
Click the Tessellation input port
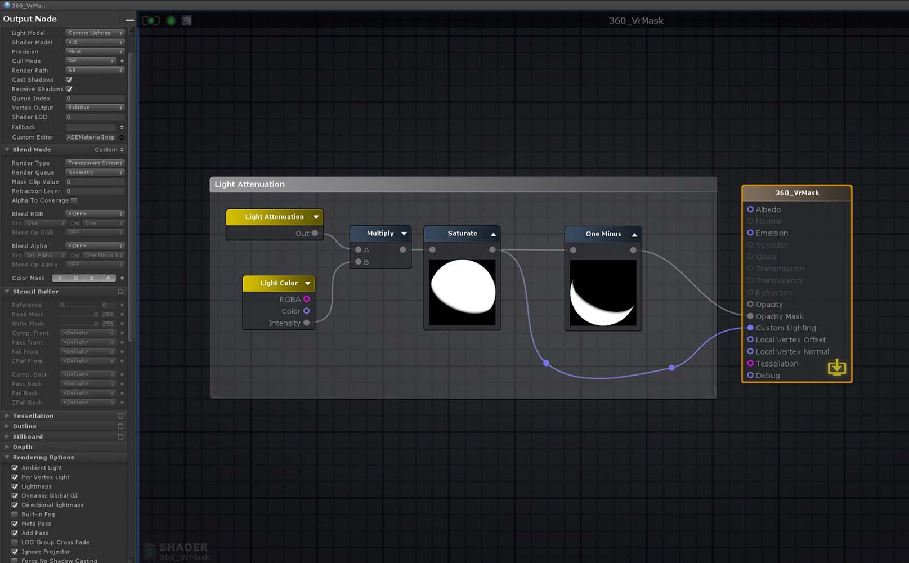[x=750, y=363]
